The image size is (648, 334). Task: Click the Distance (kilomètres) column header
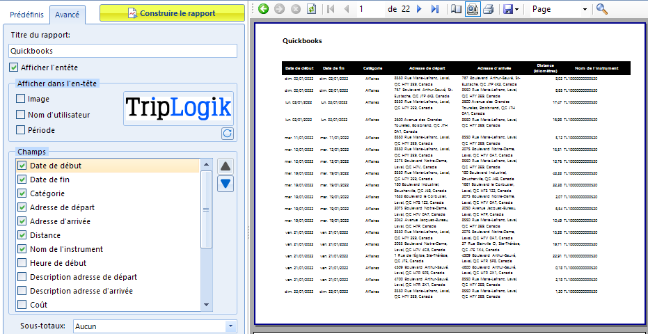tap(545, 68)
